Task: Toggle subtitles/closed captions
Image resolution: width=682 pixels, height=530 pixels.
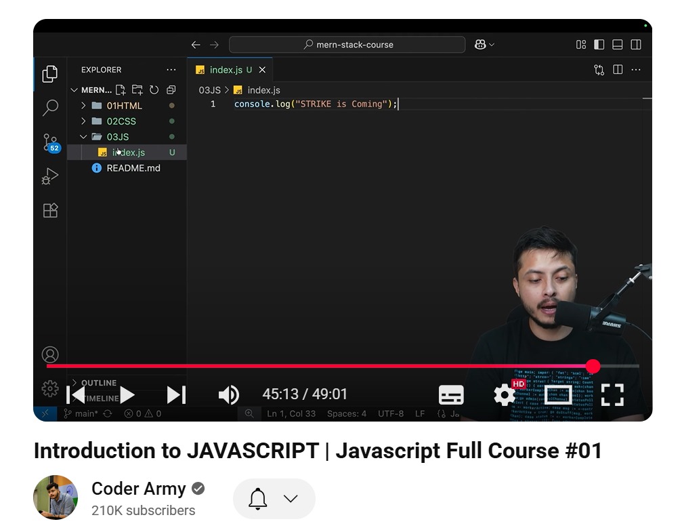Action: coord(451,395)
